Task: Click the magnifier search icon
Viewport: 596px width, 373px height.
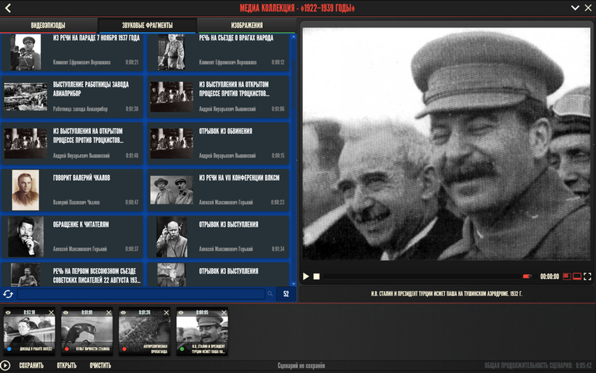Action: (x=270, y=294)
